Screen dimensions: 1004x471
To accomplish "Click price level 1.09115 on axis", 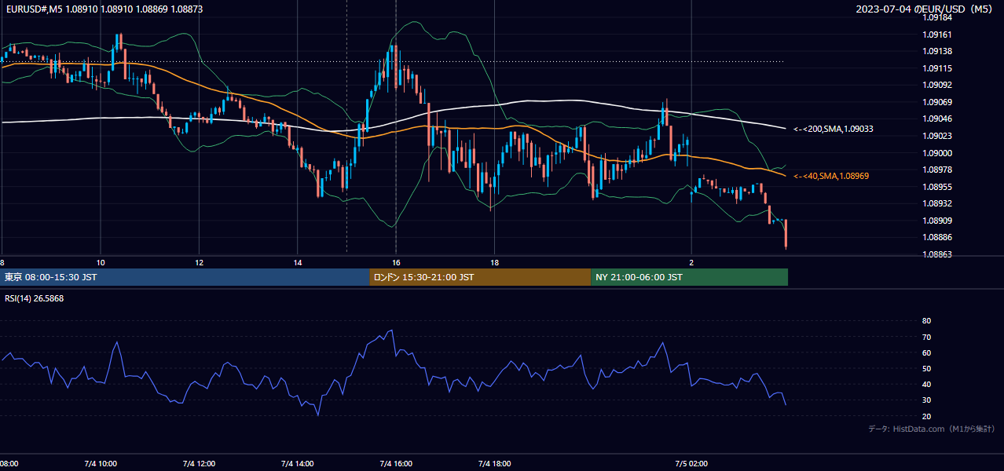I will click(936, 68).
